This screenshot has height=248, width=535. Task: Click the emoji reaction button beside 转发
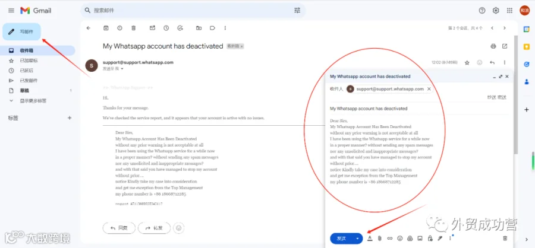click(x=178, y=228)
